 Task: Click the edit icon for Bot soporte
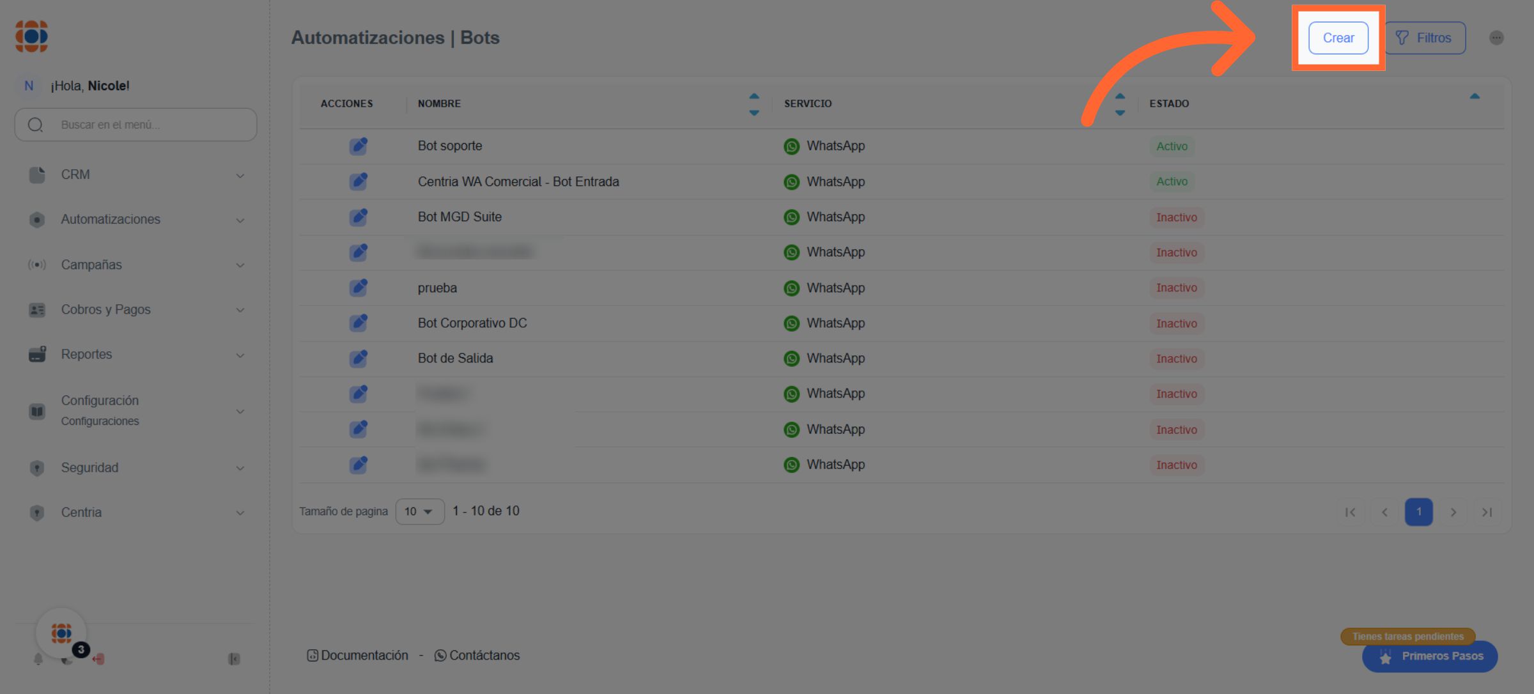[x=359, y=146]
